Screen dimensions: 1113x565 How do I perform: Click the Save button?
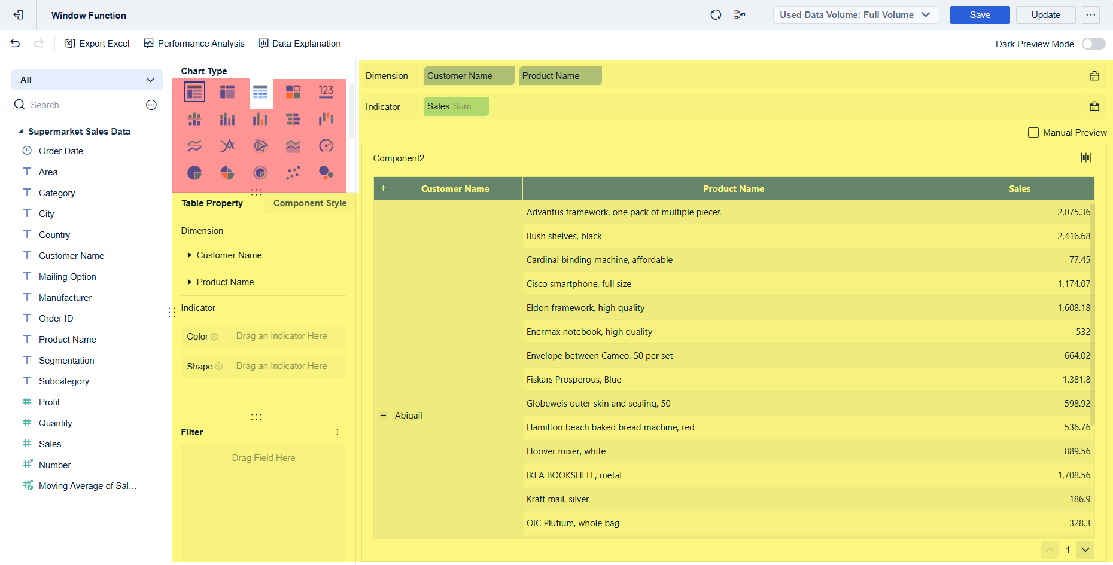click(x=980, y=15)
